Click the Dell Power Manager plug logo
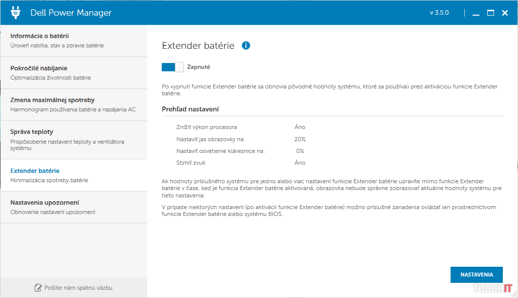Viewport: 518px width, 298px height. (x=16, y=13)
